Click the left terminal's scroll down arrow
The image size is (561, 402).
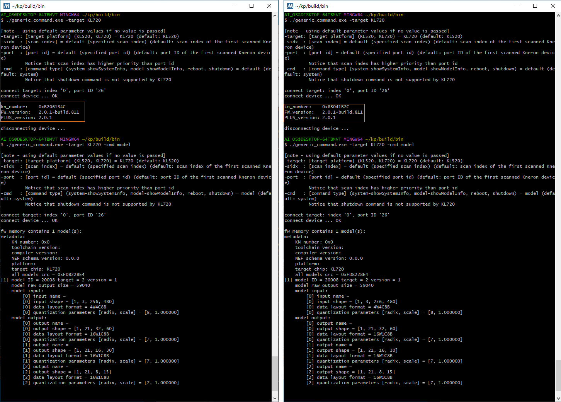275,398
